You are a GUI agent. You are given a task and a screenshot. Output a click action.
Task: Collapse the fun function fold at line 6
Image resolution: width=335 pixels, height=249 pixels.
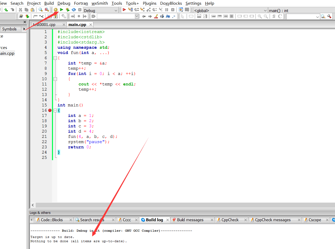55,58
